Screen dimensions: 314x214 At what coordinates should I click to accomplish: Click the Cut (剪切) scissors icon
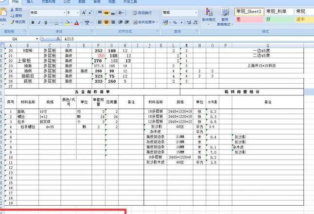pos(12,9)
